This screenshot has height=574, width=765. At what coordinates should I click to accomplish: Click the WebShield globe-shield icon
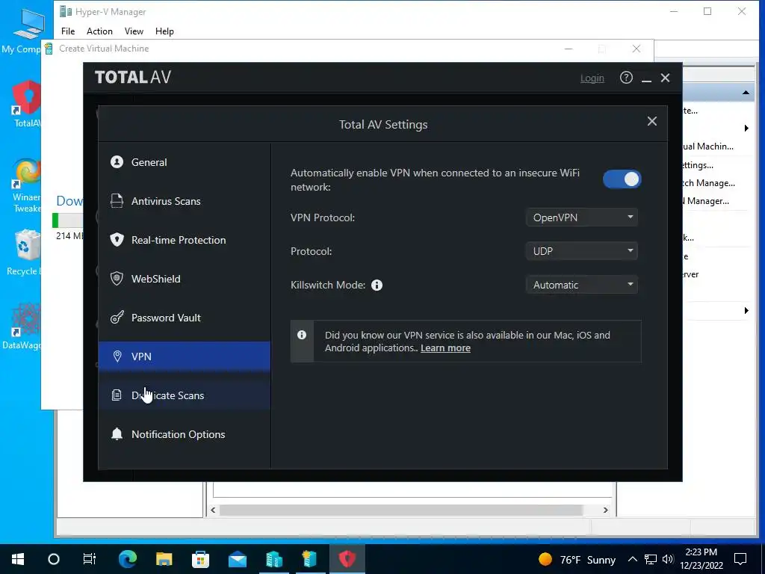pos(117,278)
